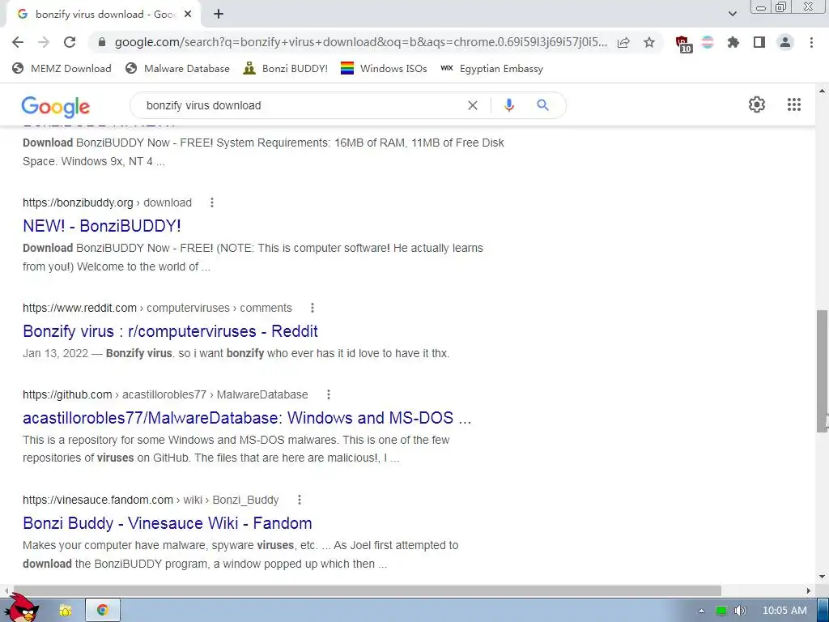Click the forward navigation arrow
The image size is (829, 622).
44,42
